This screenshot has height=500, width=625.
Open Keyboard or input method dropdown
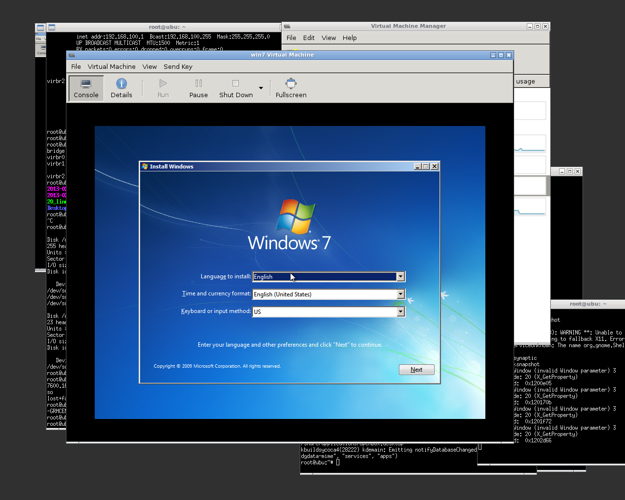[400, 312]
